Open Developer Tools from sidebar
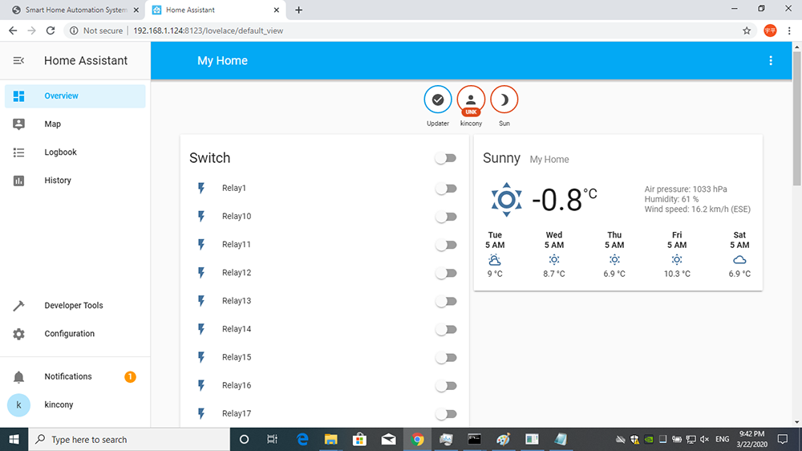 tap(73, 306)
